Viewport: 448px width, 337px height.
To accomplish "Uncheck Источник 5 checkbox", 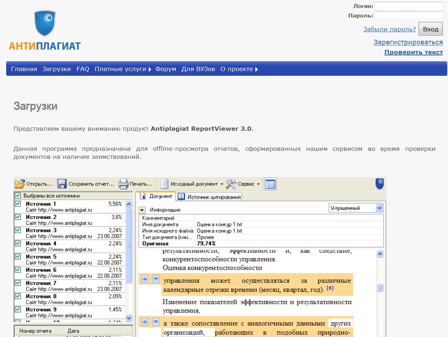I will pyautogui.click(x=18, y=256).
